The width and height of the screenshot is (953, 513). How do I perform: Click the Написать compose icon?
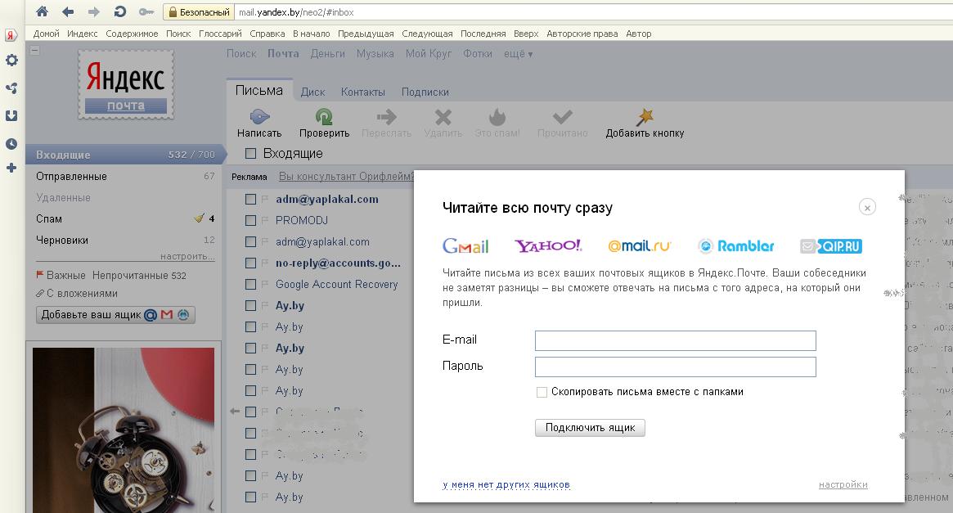[x=259, y=116]
